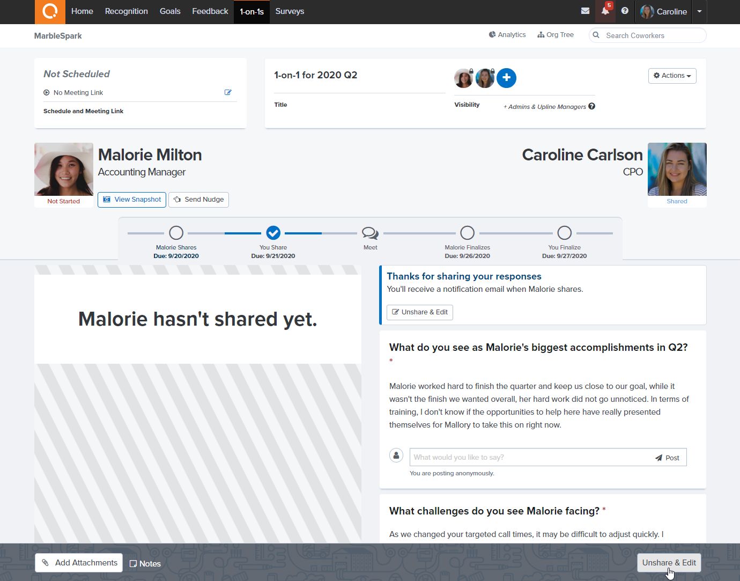This screenshot has height=581, width=740.
Task: Click the Meet chat bubbles step icon
Action: (x=370, y=233)
